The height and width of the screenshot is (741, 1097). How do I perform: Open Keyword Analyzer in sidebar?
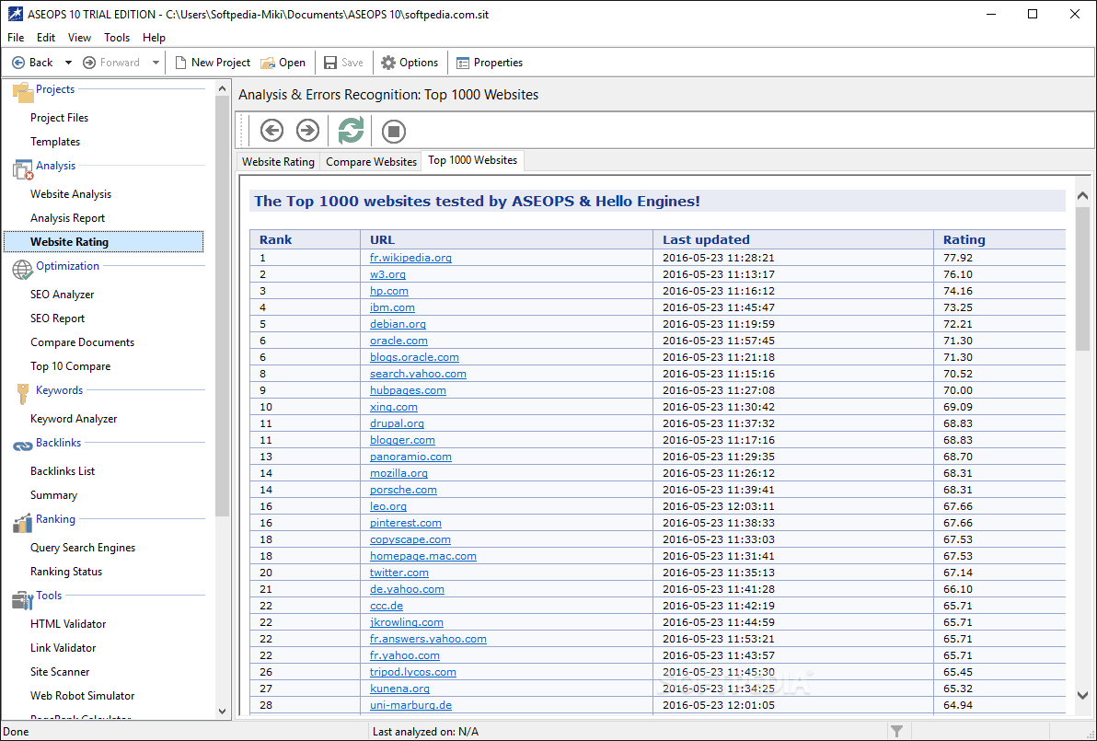(75, 419)
